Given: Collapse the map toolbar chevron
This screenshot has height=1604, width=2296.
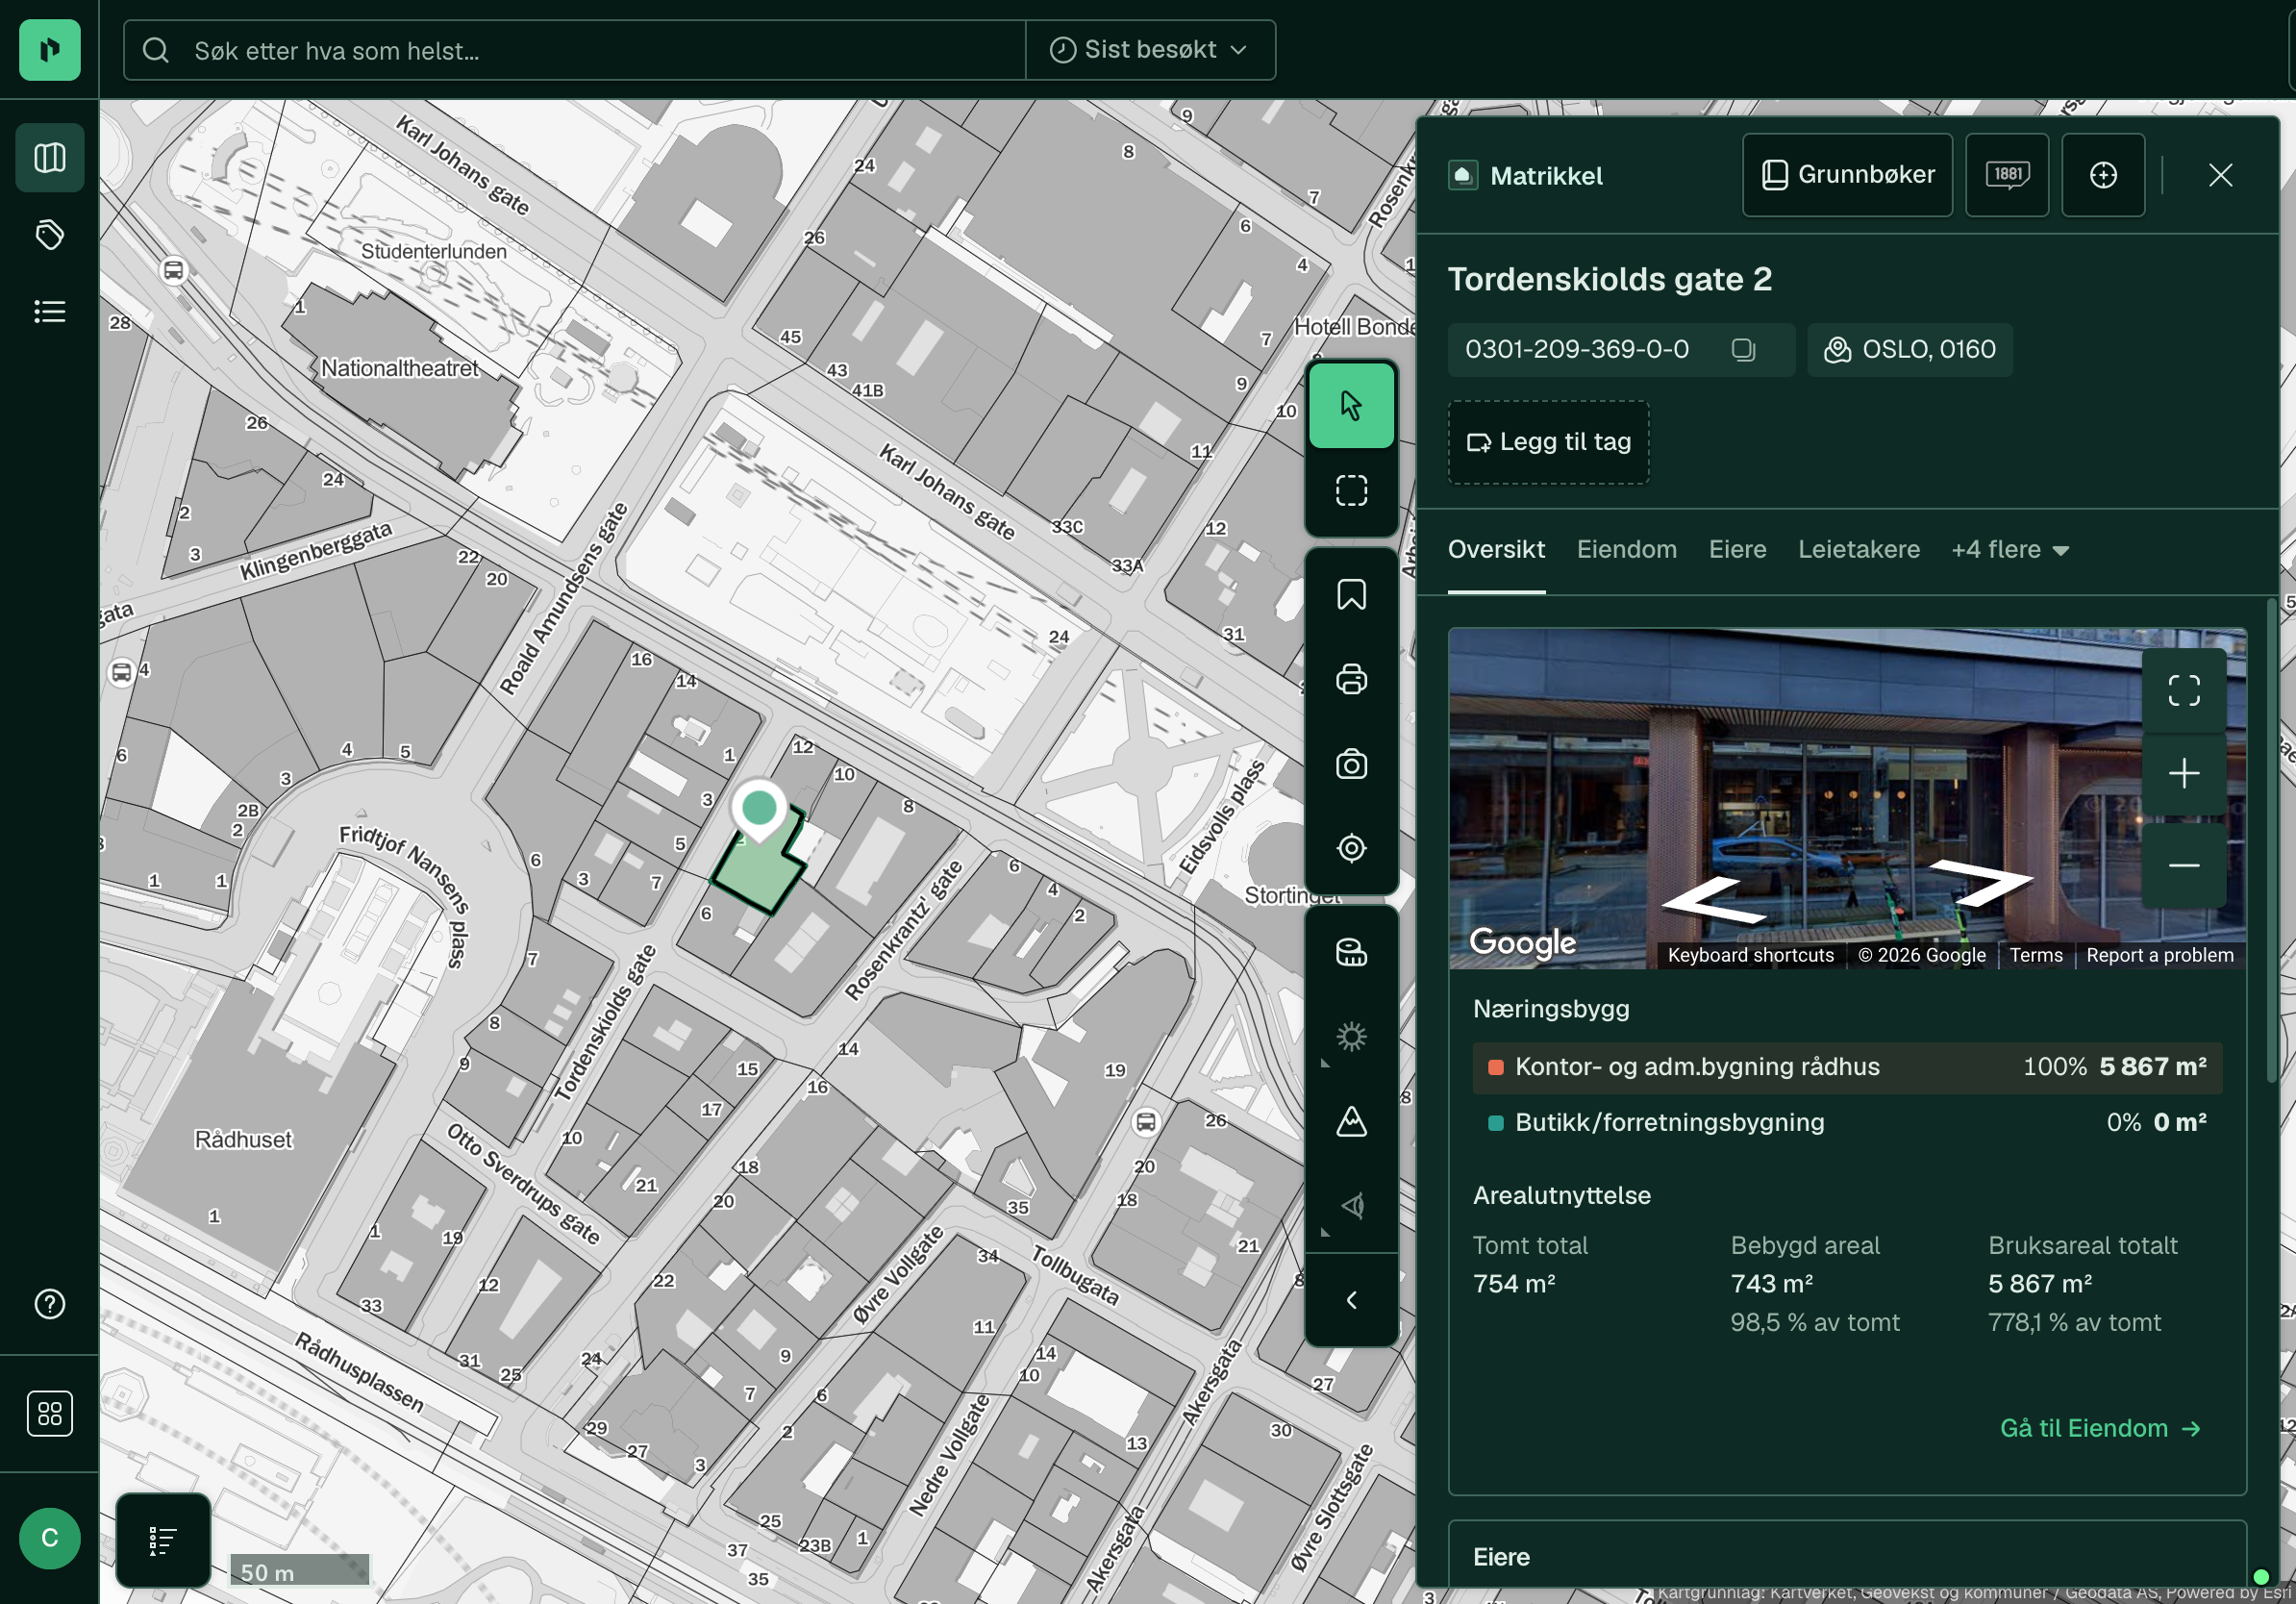Looking at the screenshot, I should pyautogui.click(x=1351, y=1299).
